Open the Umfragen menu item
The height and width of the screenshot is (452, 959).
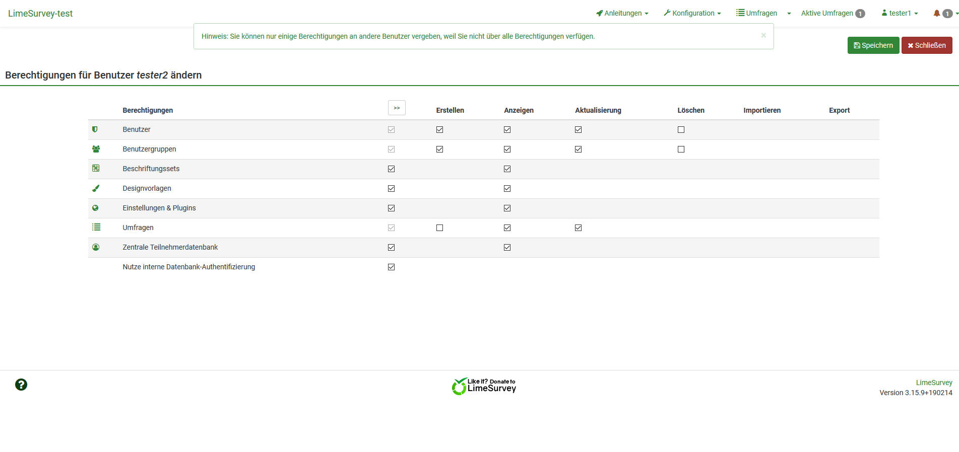(x=756, y=13)
